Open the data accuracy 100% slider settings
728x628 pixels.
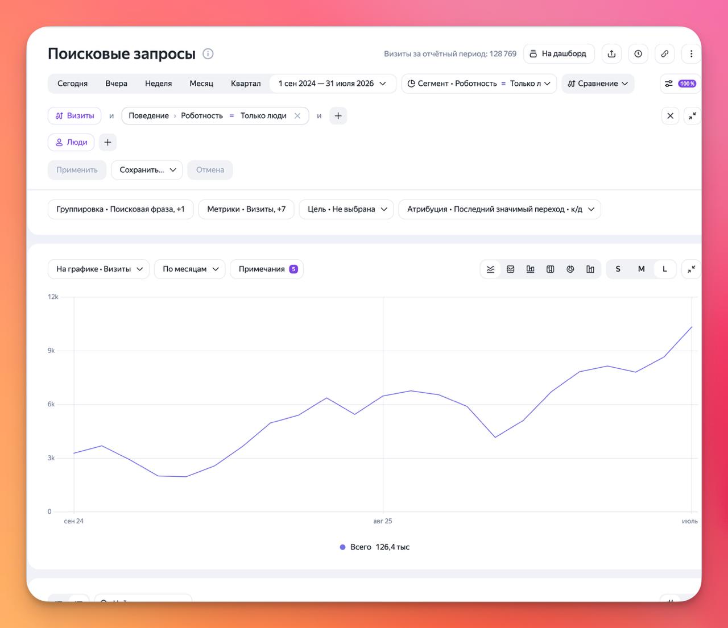(680, 84)
